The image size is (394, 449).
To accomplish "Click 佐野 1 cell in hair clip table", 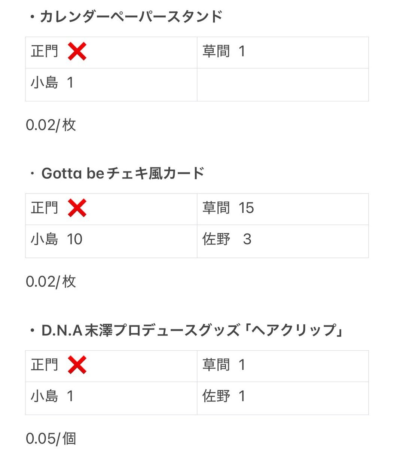I will [x=283, y=398].
